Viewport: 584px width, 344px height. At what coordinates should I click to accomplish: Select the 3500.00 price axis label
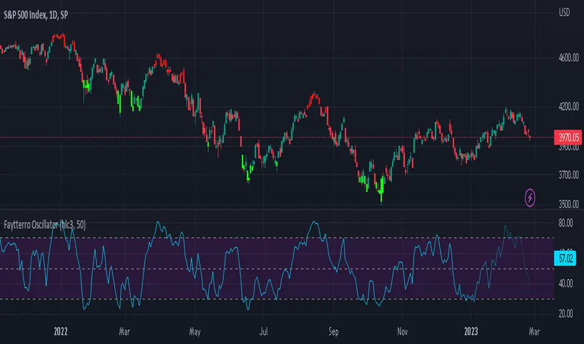(568, 204)
